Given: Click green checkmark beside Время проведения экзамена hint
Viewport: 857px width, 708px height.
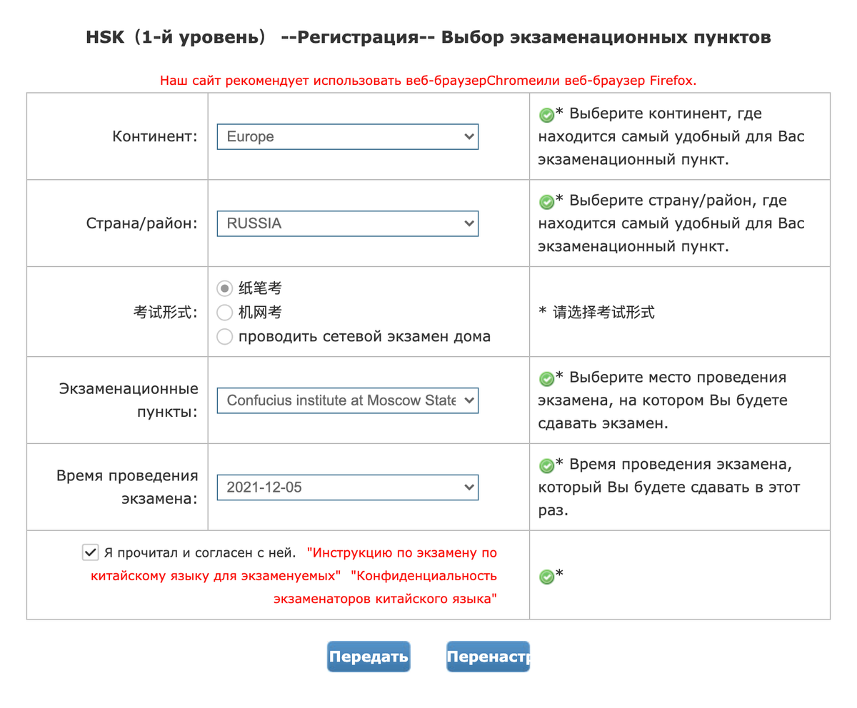Looking at the screenshot, I should click(546, 467).
